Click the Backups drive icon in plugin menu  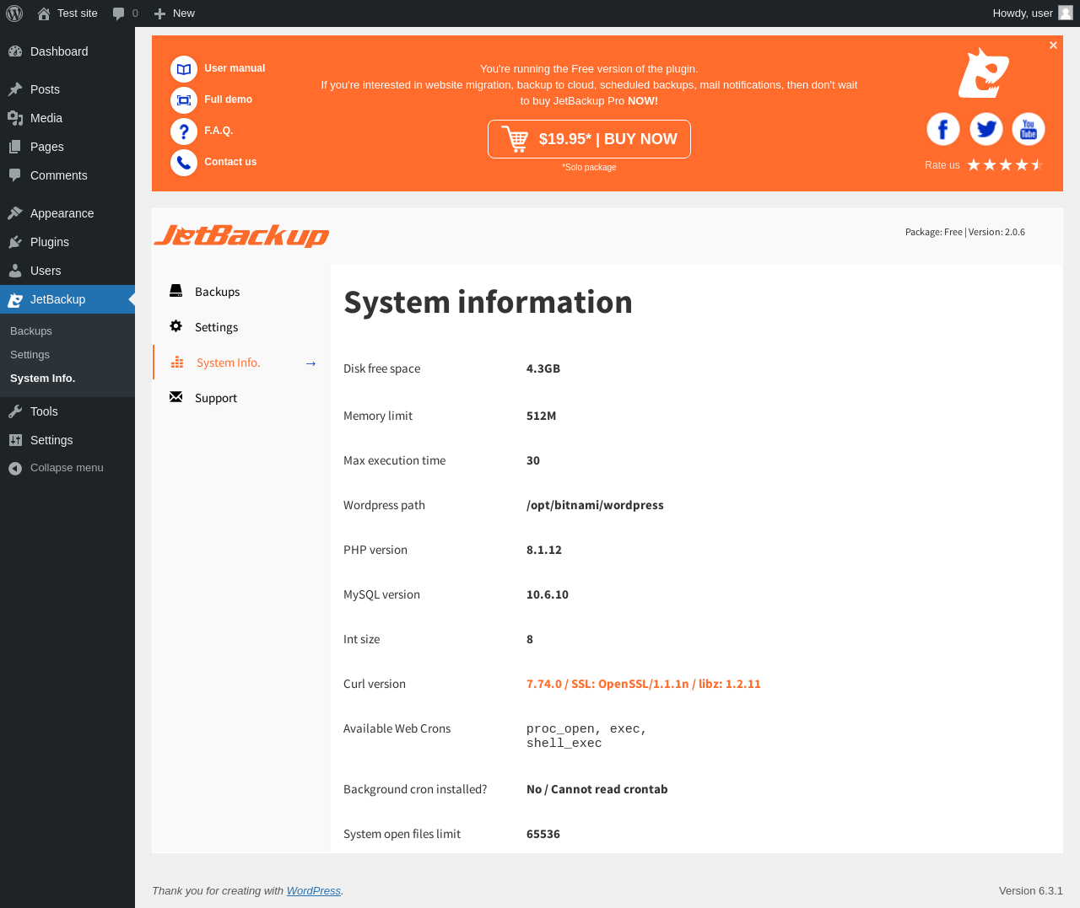tap(175, 291)
